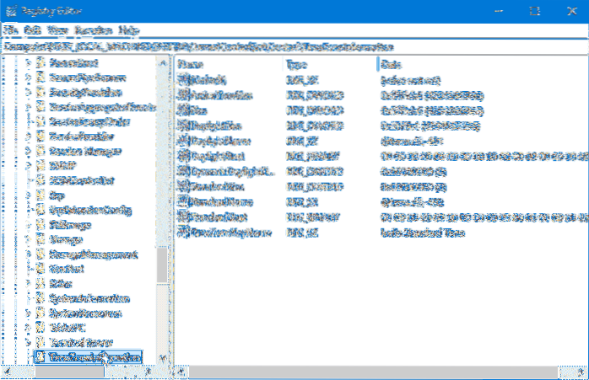Open the Edit menu
589x380 pixels.
pyautogui.click(x=33, y=29)
